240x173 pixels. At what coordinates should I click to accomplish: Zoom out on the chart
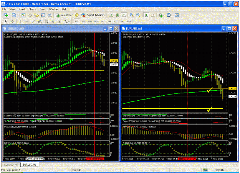138,15
